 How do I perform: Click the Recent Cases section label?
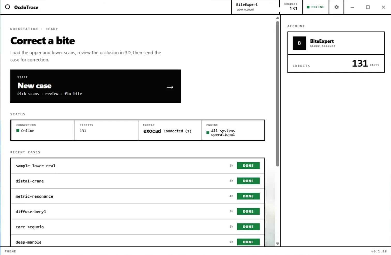click(25, 152)
